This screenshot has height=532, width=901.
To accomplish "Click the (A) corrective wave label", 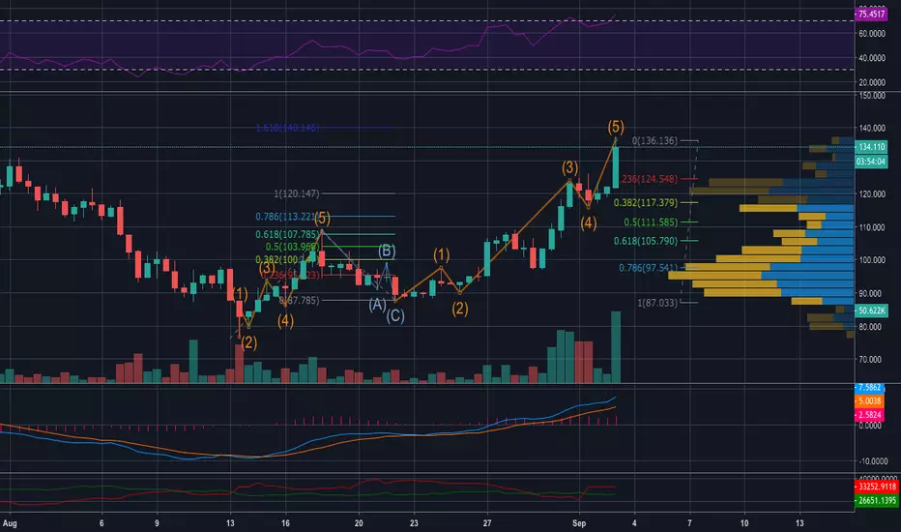I will tap(377, 305).
